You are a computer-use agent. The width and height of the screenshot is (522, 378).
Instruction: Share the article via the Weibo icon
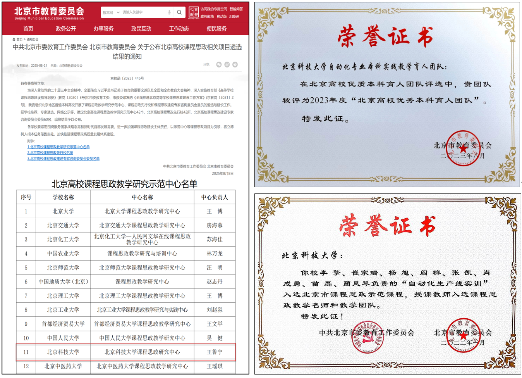227,64
